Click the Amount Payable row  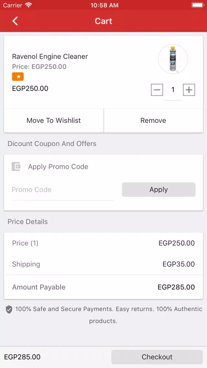tap(104, 287)
